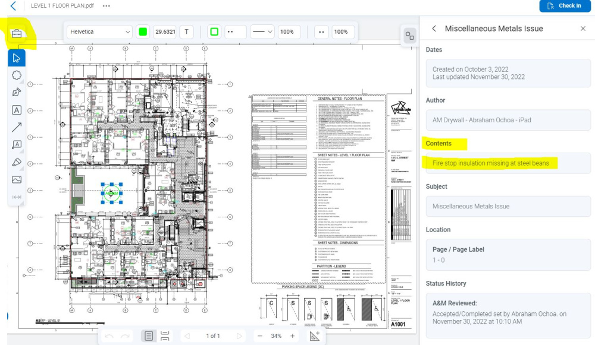Click the add measurement scale triangle icon
595x345 pixels.
pyautogui.click(x=315, y=335)
